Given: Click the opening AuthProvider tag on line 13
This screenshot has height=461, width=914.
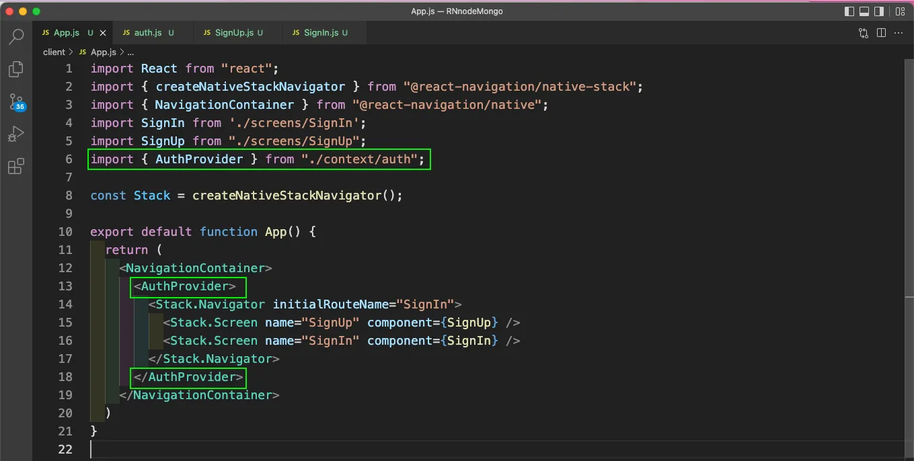Looking at the screenshot, I should tap(185, 286).
